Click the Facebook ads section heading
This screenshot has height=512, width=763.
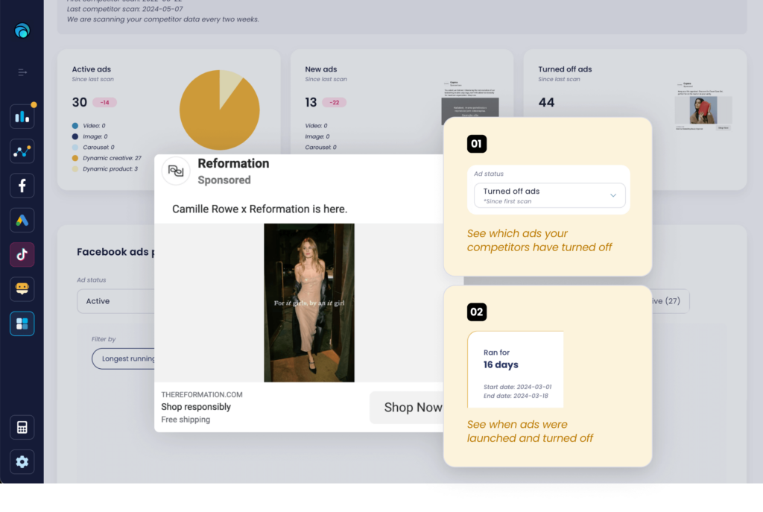pos(115,252)
